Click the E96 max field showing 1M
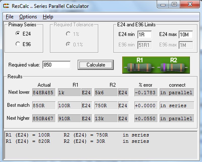The height and width of the screenshot is (162, 202). pyautogui.click(x=186, y=45)
